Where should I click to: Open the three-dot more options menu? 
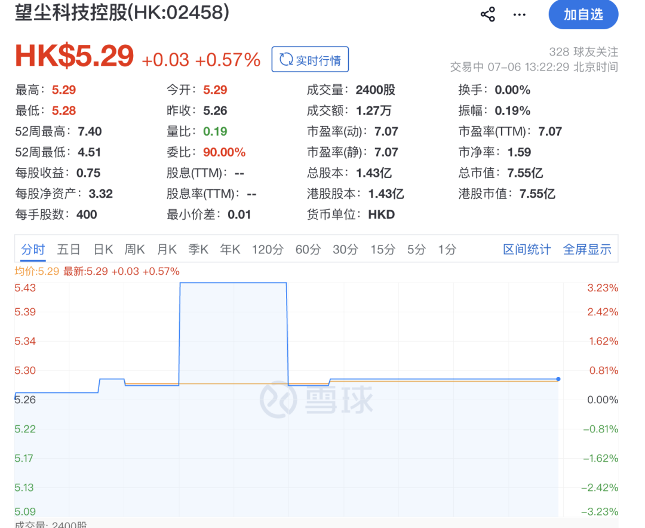click(519, 15)
